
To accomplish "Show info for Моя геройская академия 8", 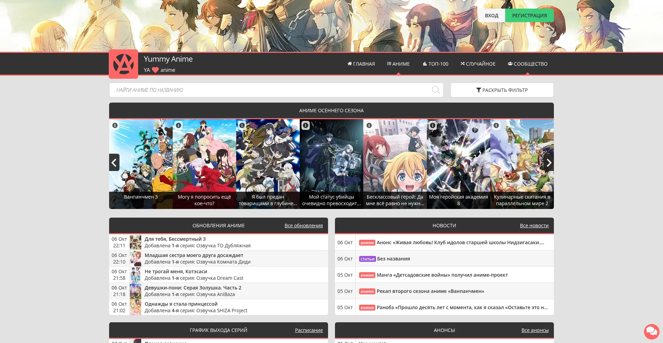I will pyautogui.click(x=433, y=125).
